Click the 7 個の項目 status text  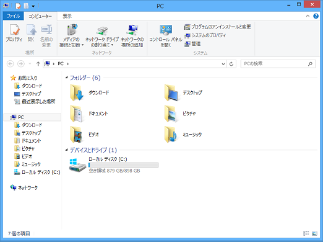click(x=19, y=233)
